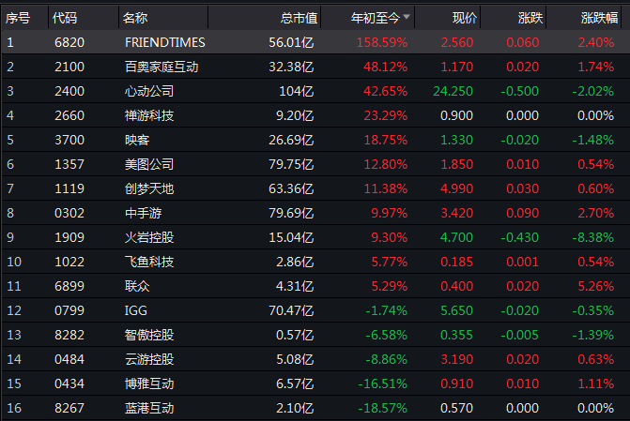630x421 pixels.
Task: Click the 涨跌 column header
Action: 530,18
